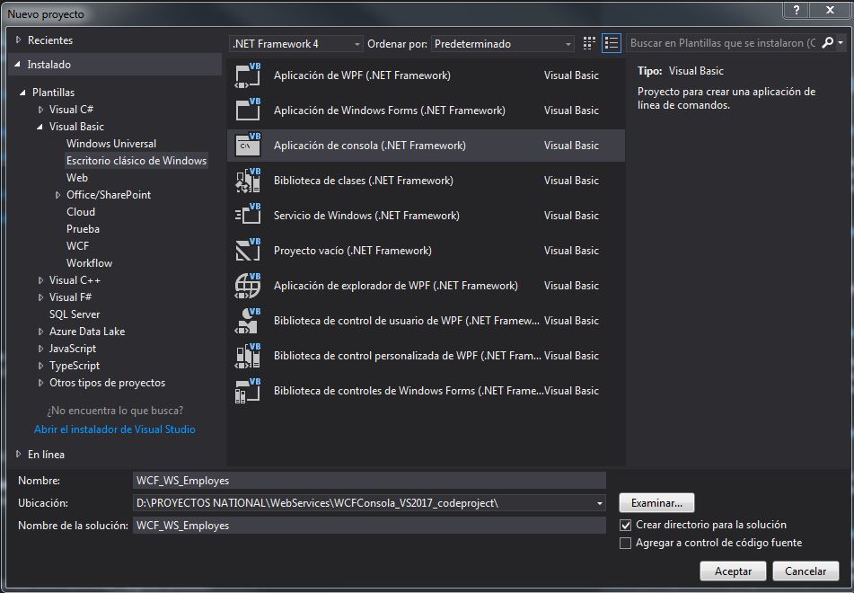Select the SQL Server category
This screenshot has width=854, height=593.
pyautogui.click(x=75, y=314)
